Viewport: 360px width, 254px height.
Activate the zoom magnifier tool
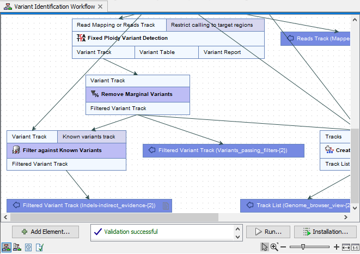274,247
